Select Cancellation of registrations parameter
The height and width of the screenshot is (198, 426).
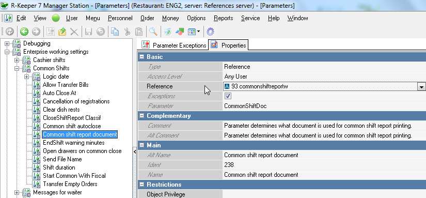(76, 101)
